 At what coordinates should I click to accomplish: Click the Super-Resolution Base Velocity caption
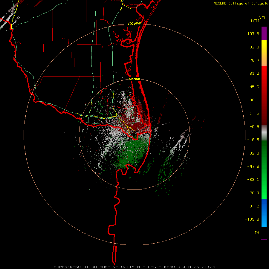tap(134, 267)
